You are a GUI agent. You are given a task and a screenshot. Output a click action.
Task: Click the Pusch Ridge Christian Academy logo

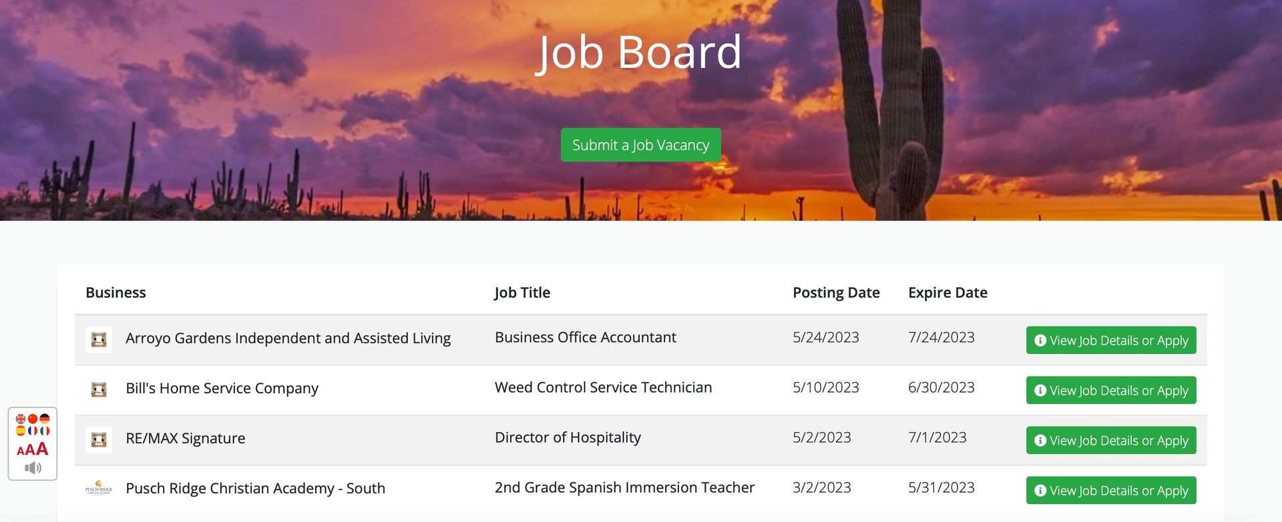point(99,488)
